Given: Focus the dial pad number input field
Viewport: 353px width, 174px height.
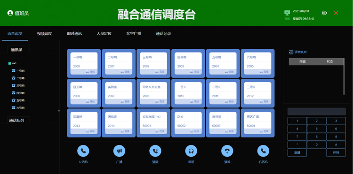Looking at the screenshot, I should pyautogui.click(x=317, y=112).
